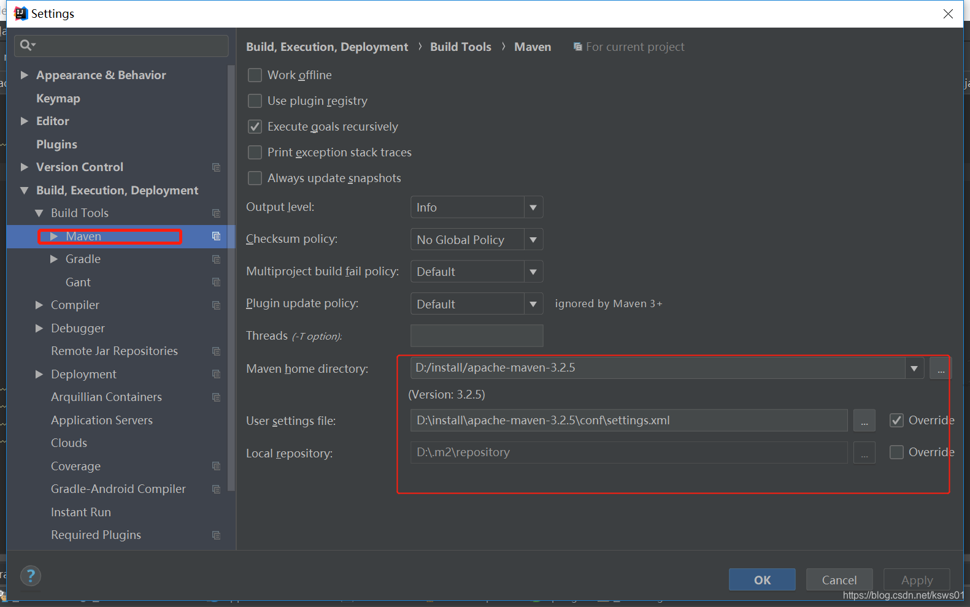Viewport: 970px width, 607px height.
Task: Select Plugins in settings tree
Action: [56, 145]
